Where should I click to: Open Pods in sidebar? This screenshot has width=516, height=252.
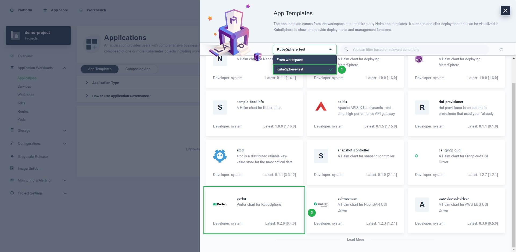coord(21,119)
